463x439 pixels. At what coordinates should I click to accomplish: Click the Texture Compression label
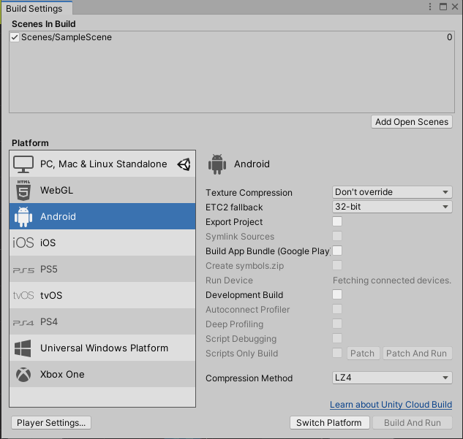tap(249, 193)
